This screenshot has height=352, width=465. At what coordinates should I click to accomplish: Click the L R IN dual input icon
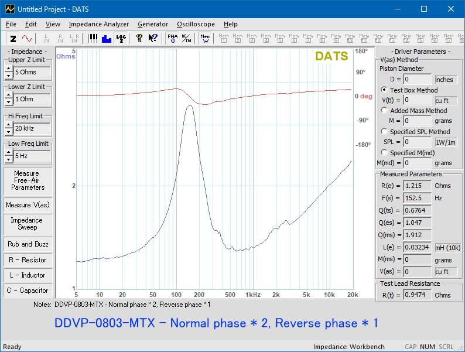(74, 39)
